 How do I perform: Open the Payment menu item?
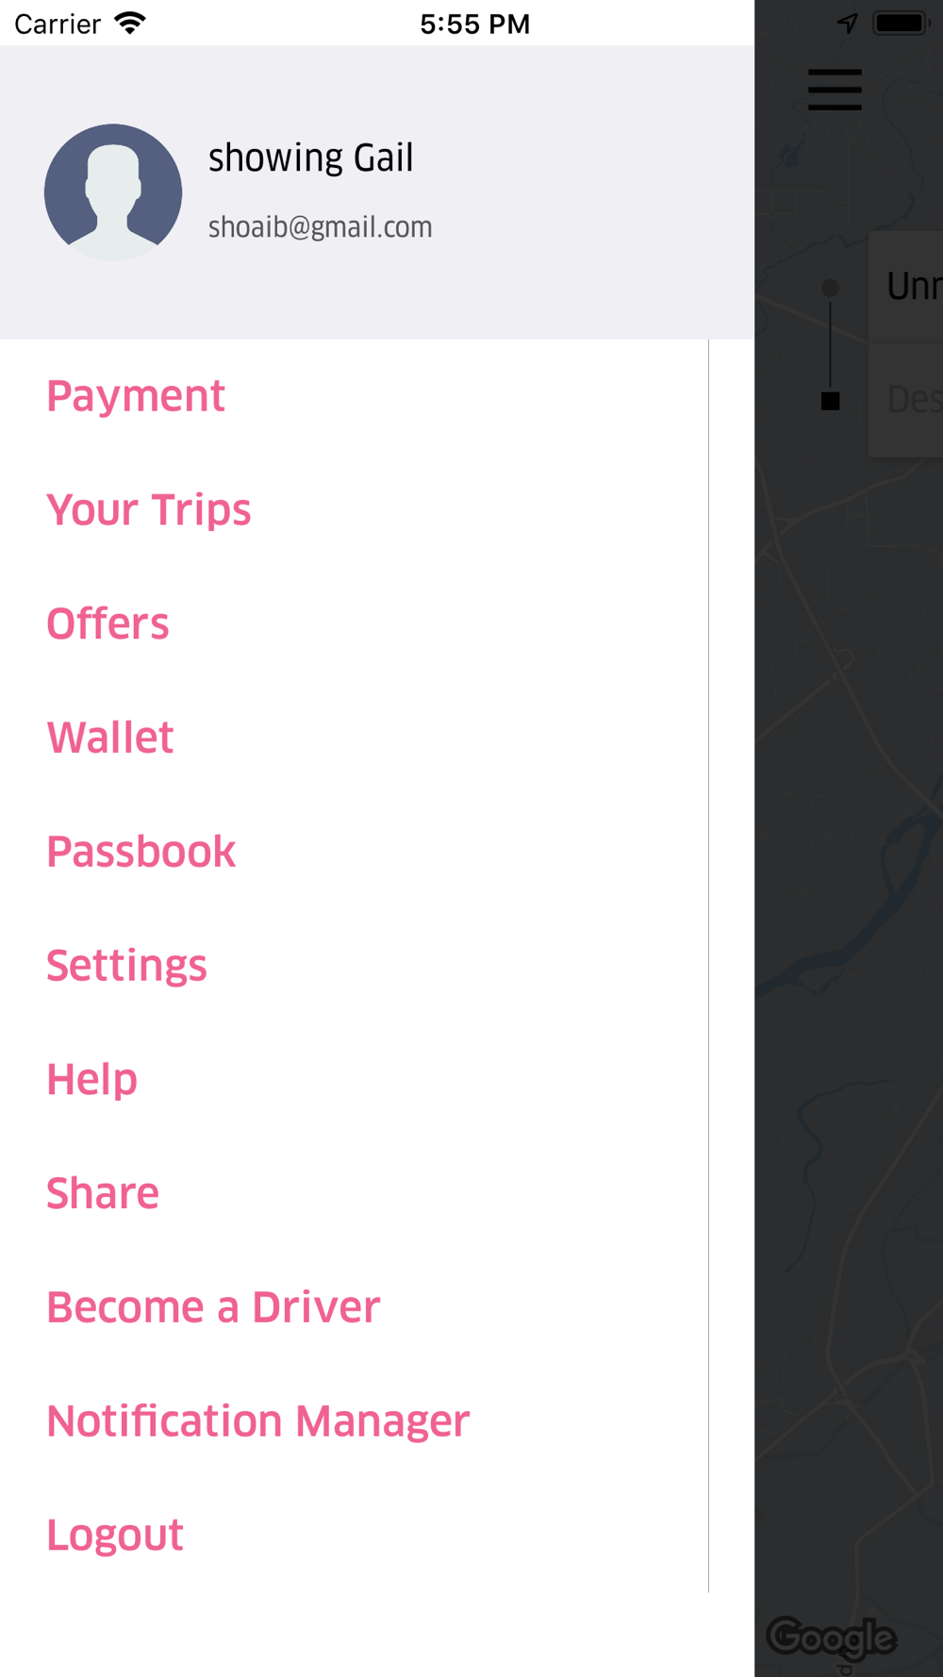pyautogui.click(x=136, y=396)
